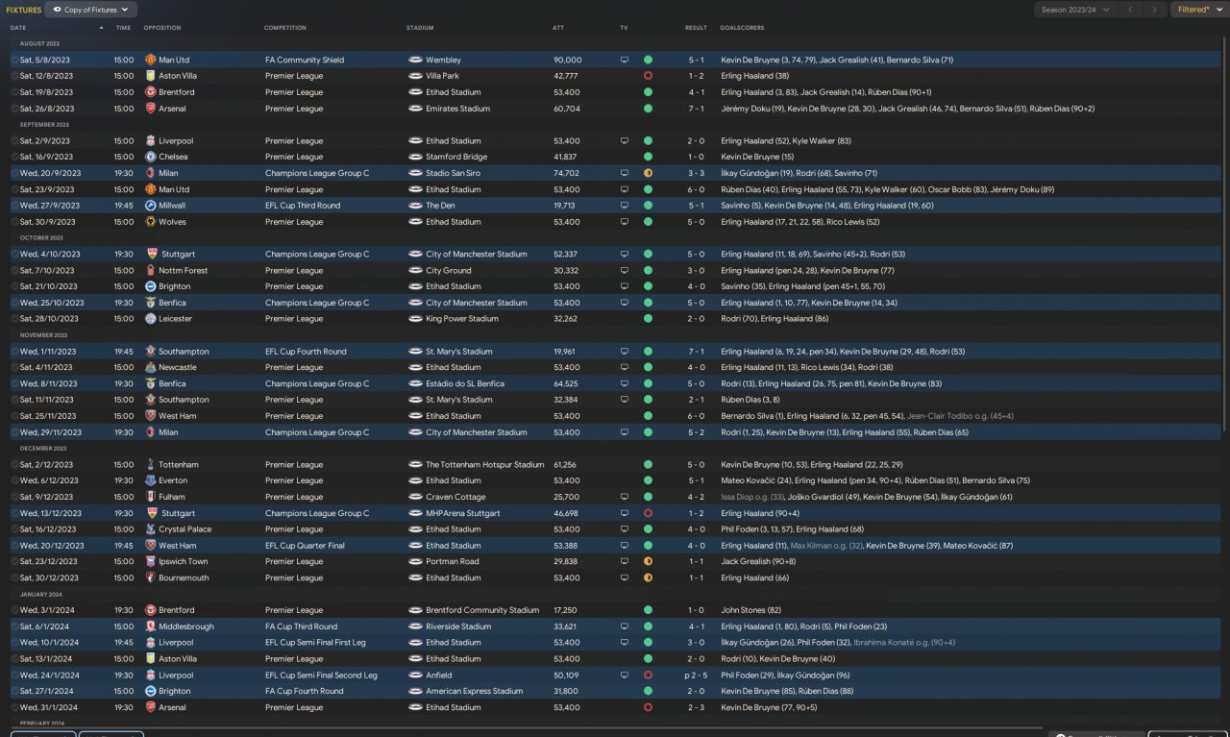Screen dimensions: 1230x737
Task: Sort by the Competition column header
Action: click(x=285, y=28)
